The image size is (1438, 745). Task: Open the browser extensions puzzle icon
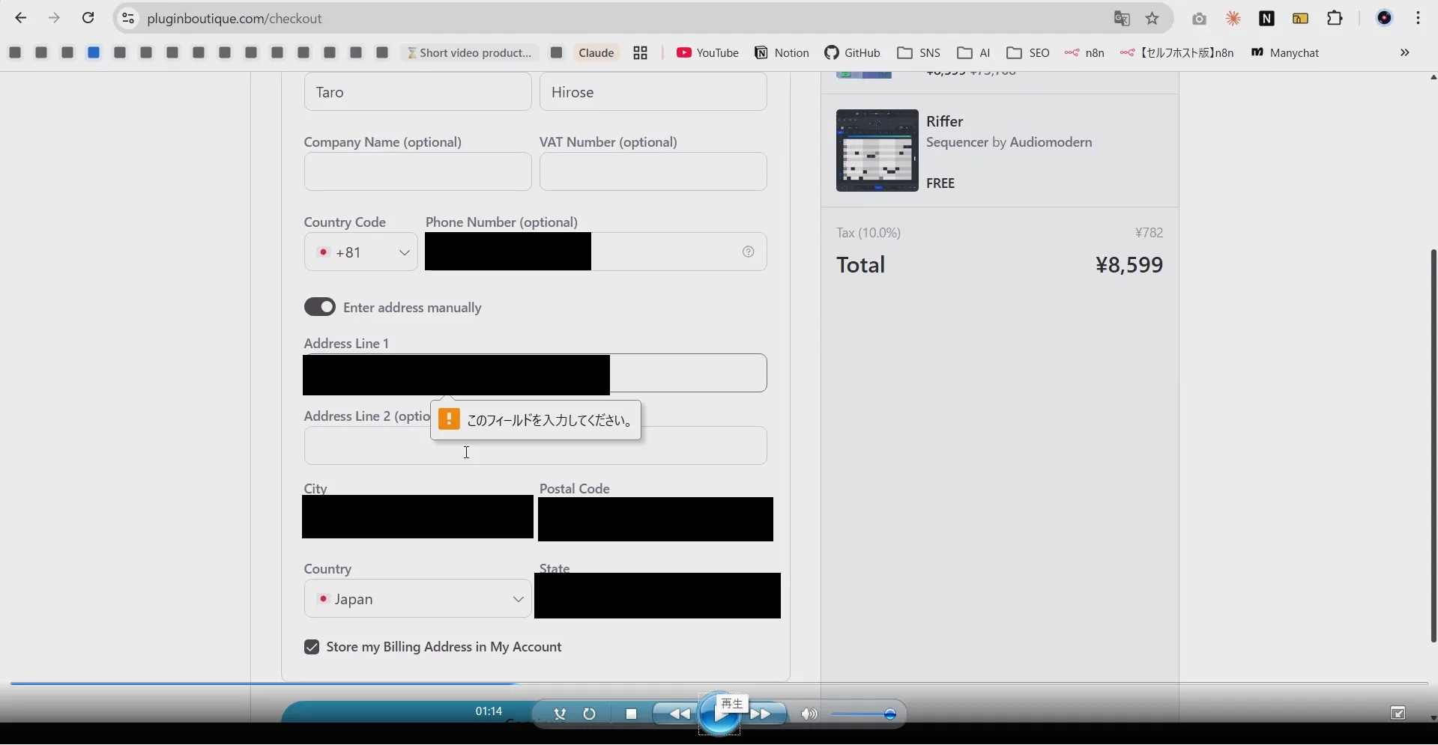pos(1335,18)
